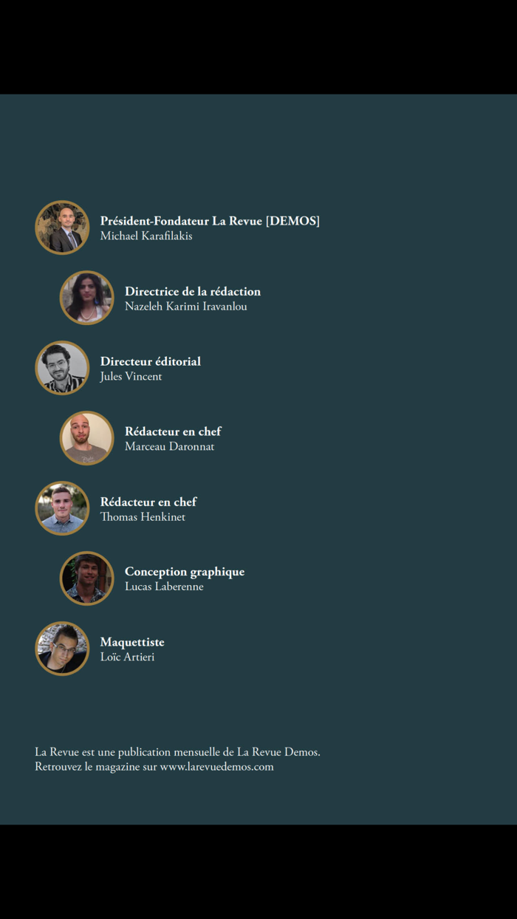Click the Directeur éditorial heading

[151, 361]
